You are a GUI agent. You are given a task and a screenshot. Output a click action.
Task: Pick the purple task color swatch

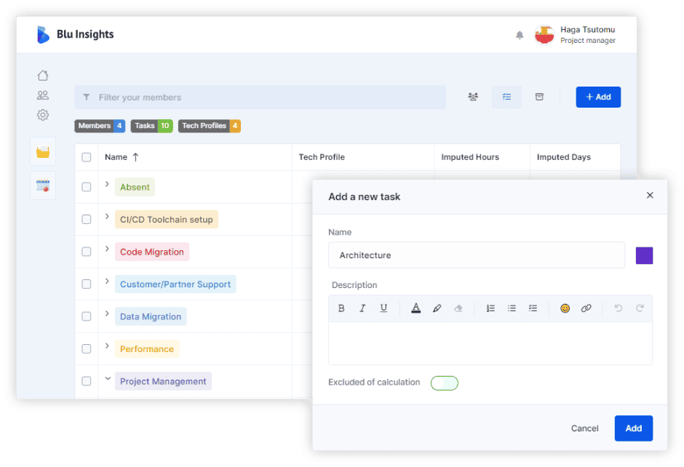pyautogui.click(x=644, y=255)
